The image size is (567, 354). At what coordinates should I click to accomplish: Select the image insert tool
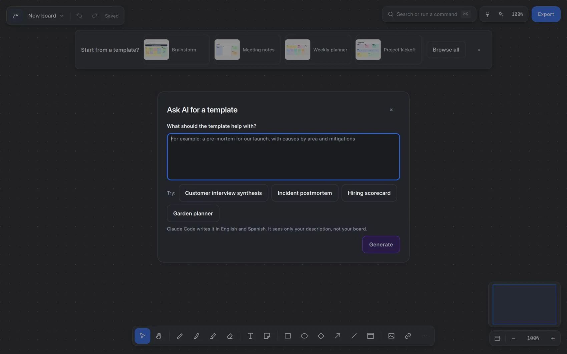(391, 336)
